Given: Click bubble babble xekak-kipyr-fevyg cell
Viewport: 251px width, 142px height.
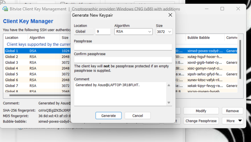Looking at the screenshot, I should click(205, 86).
